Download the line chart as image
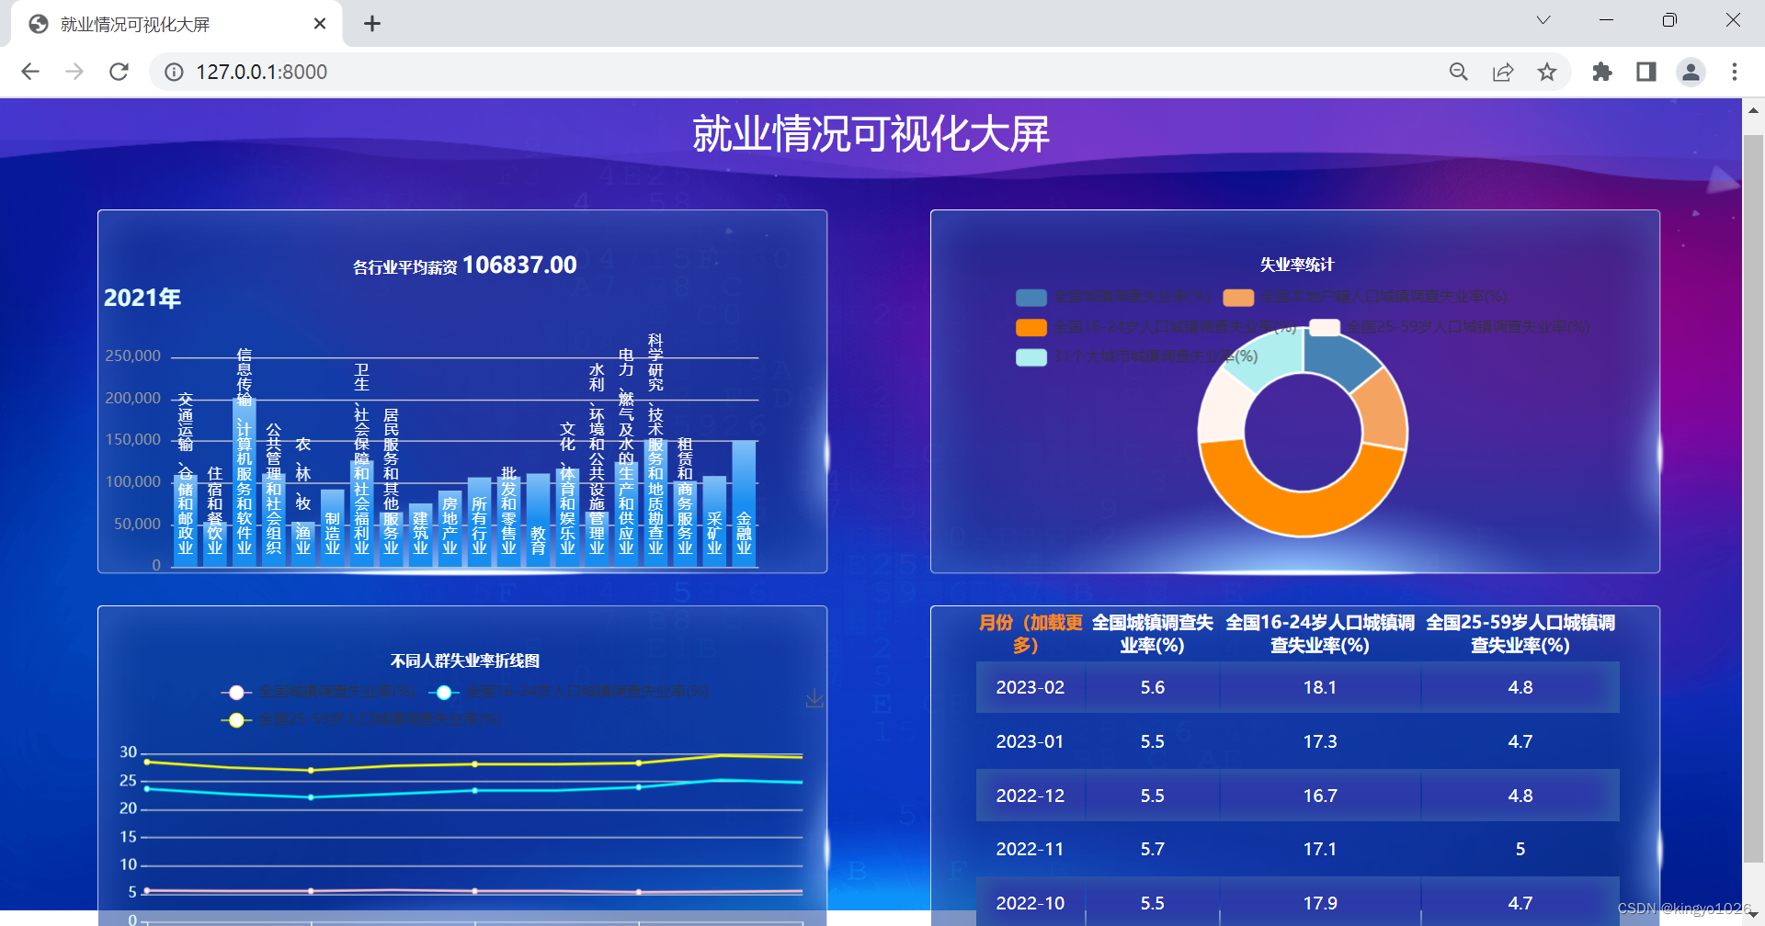 814,699
